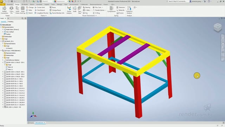
Task: Collapse the Frame assembly node
Action: pyautogui.click(x=1, y=51)
